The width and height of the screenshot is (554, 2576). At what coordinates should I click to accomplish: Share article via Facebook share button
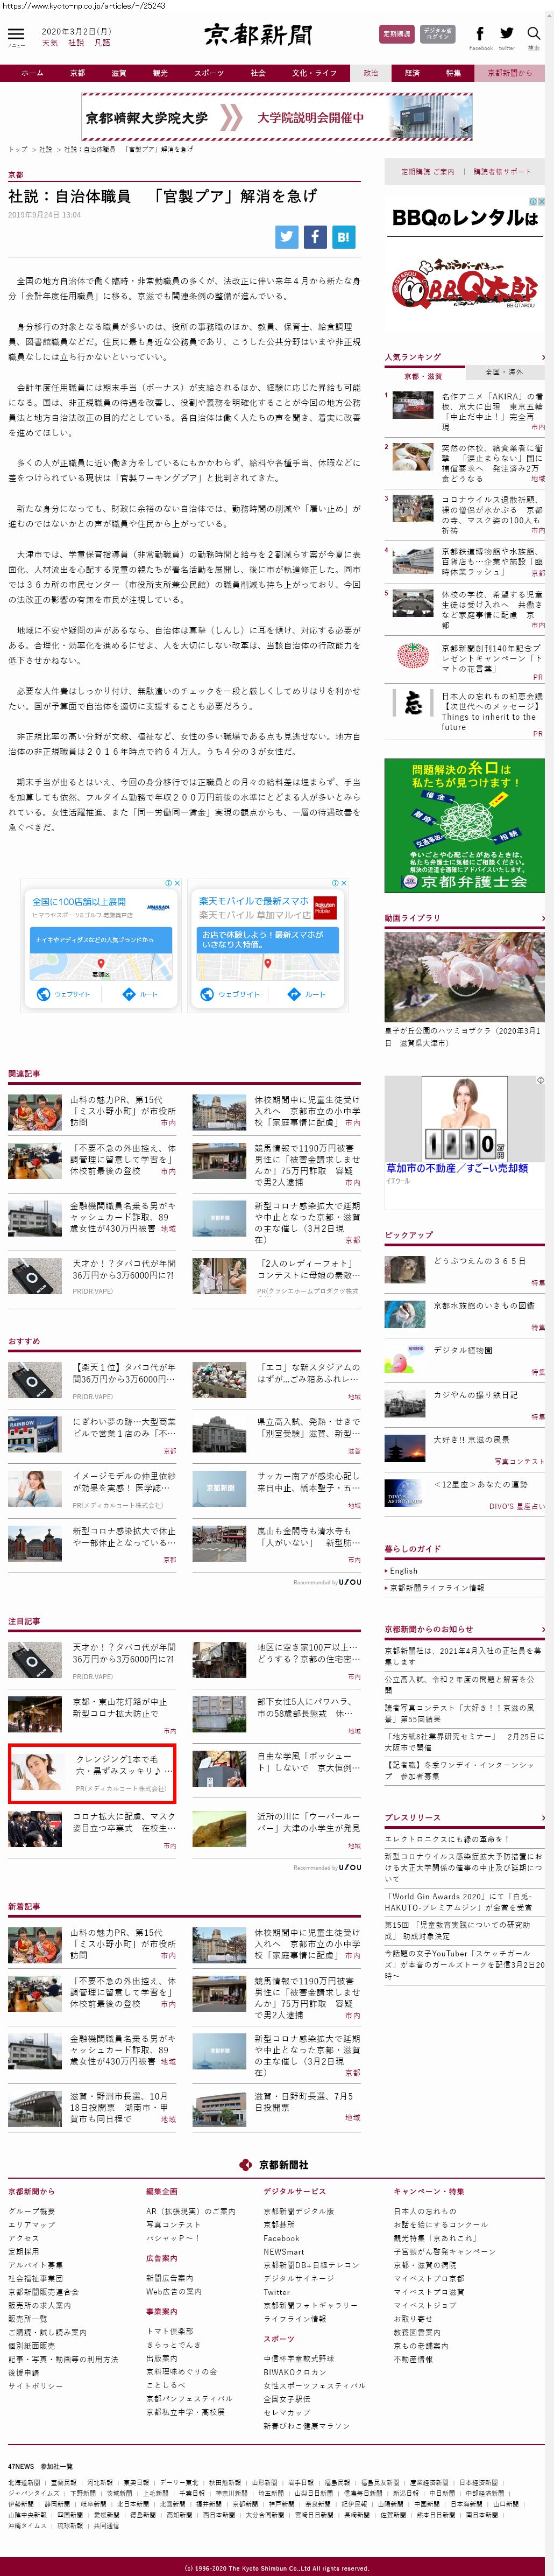(315, 236)
